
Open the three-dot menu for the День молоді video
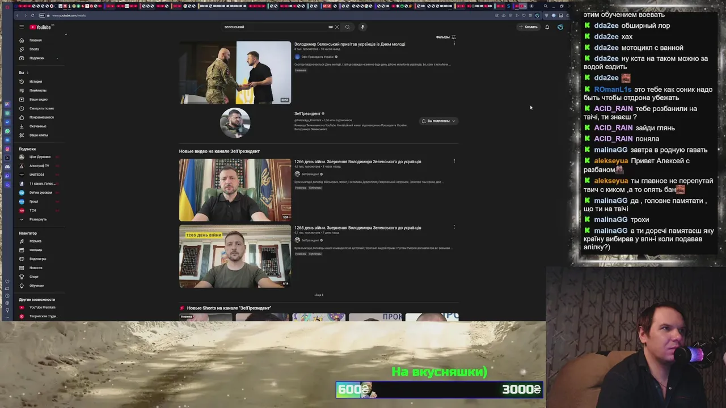click(454, 44)
